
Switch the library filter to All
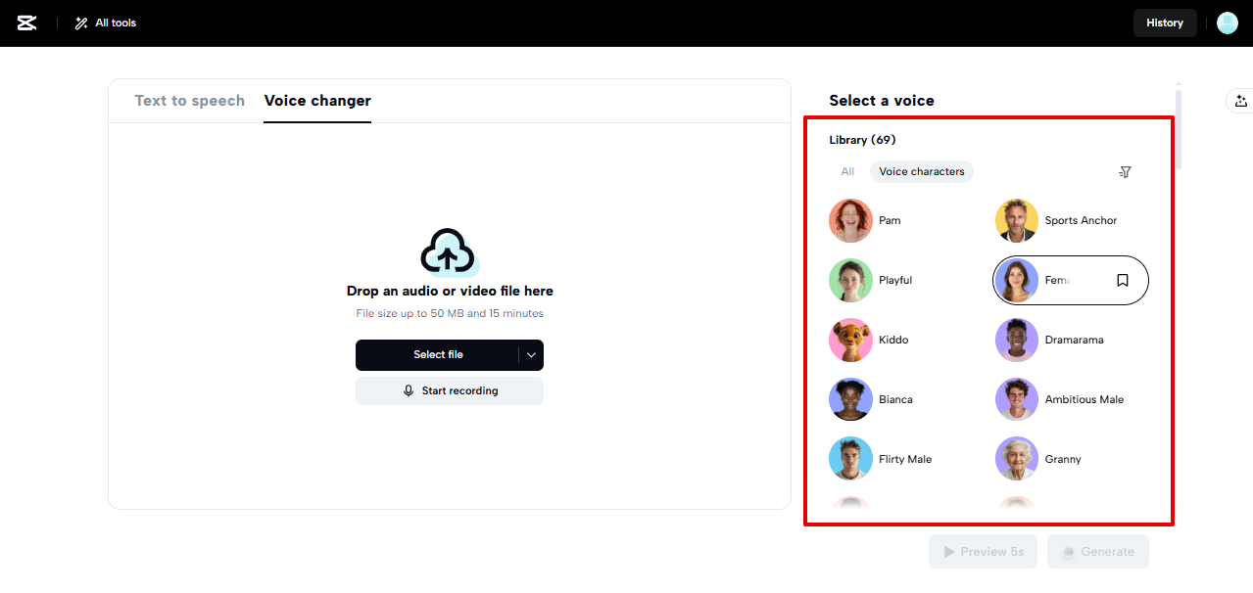[x=846, y=171]
